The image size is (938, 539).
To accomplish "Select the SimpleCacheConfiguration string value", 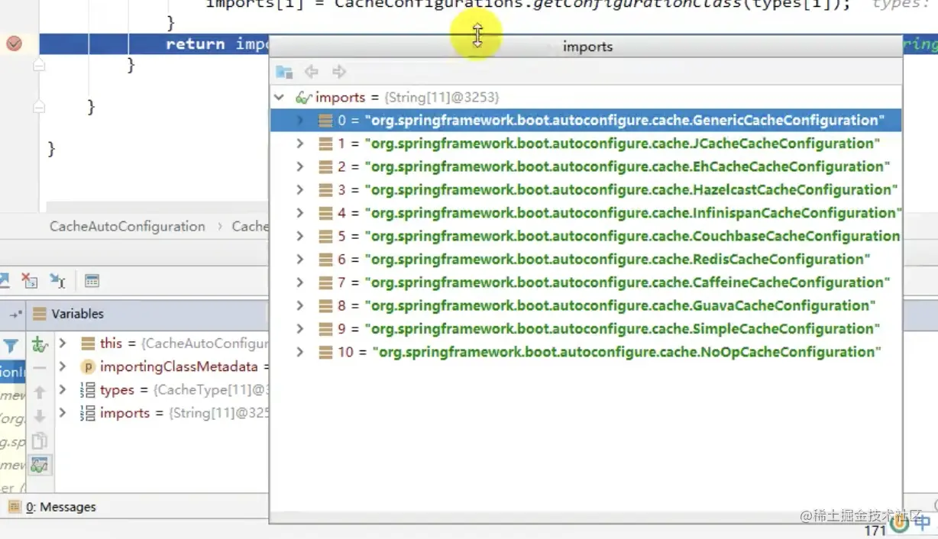I will (623, 329).
